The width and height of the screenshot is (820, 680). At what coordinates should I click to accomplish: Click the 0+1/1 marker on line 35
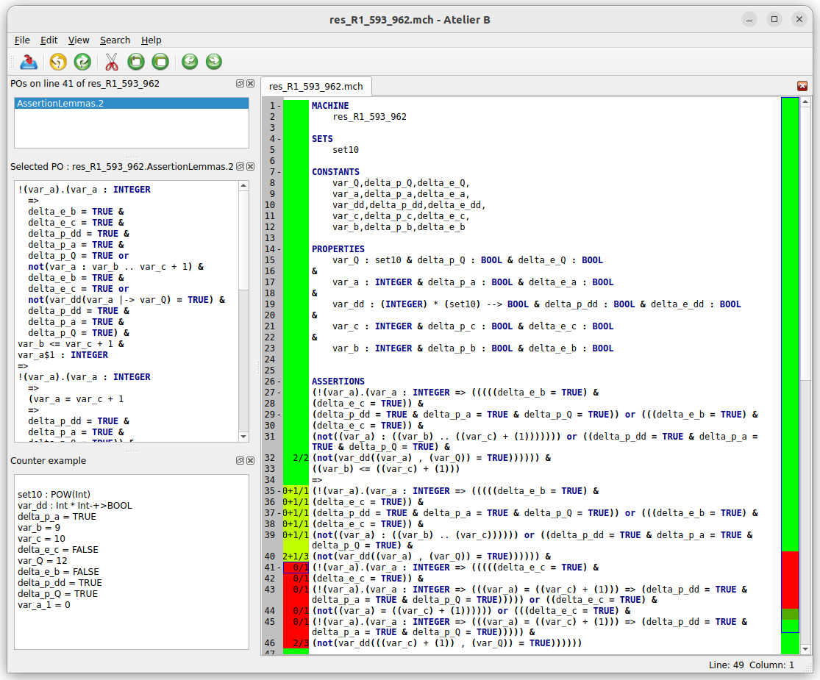(296, 491)
